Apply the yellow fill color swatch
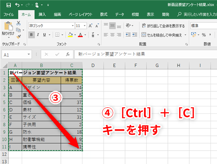The width and height of the screenshot is (217, 164). coord(70,35)
